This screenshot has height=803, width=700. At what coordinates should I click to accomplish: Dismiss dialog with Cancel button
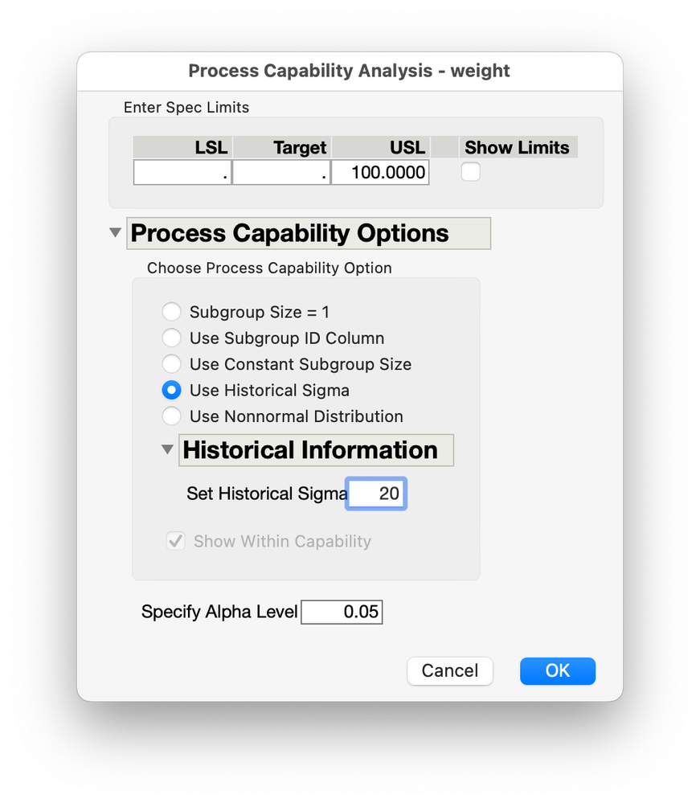pyautogui.click(x=450, y=671)
